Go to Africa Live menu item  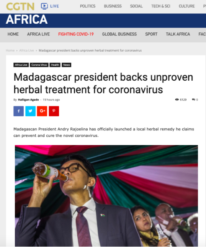click(x=38, y=34)
